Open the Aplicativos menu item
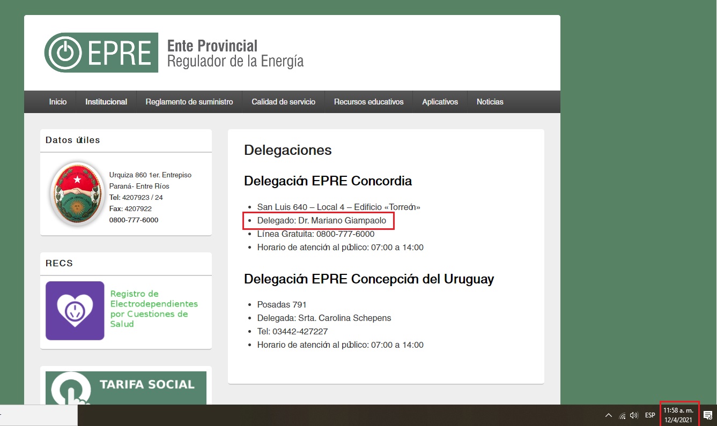Screen dimensions: 717x426 coord(440,102)
